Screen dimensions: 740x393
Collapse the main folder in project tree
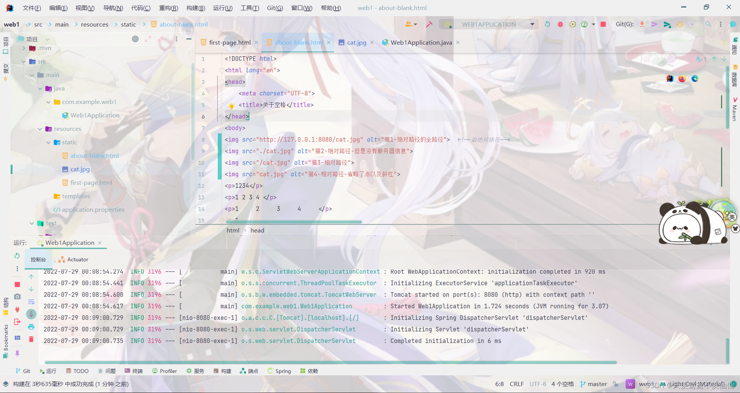(x=32, y=75)
